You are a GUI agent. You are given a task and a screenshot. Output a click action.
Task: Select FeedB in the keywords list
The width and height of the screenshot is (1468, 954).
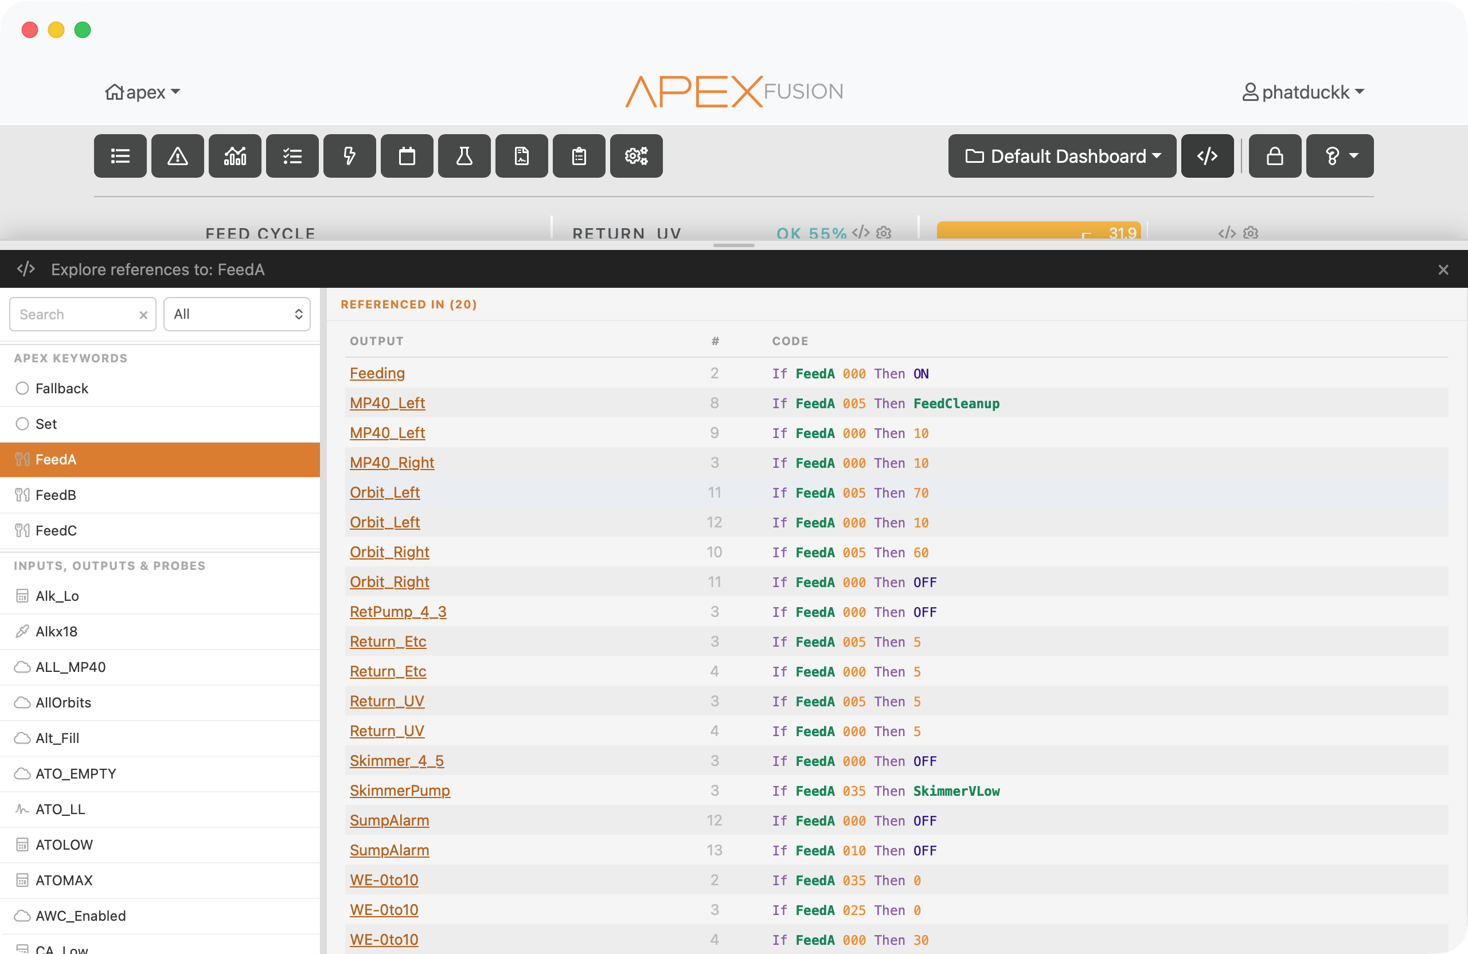click(160, 495)
